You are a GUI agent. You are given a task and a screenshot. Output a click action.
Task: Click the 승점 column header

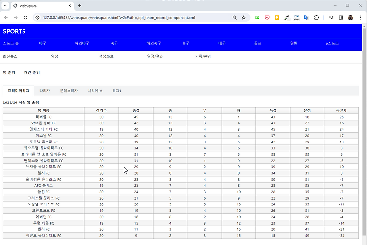coord(136,111)
